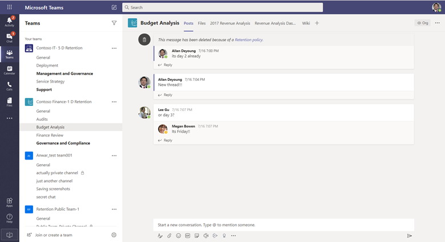Open more options for Retention Public Team-1
The width and height of the screenshot is (445, 242).
(x=114, y=209)
